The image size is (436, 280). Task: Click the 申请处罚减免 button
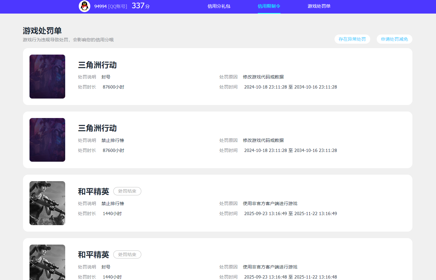pyautogui.click(x=394, y=39)
